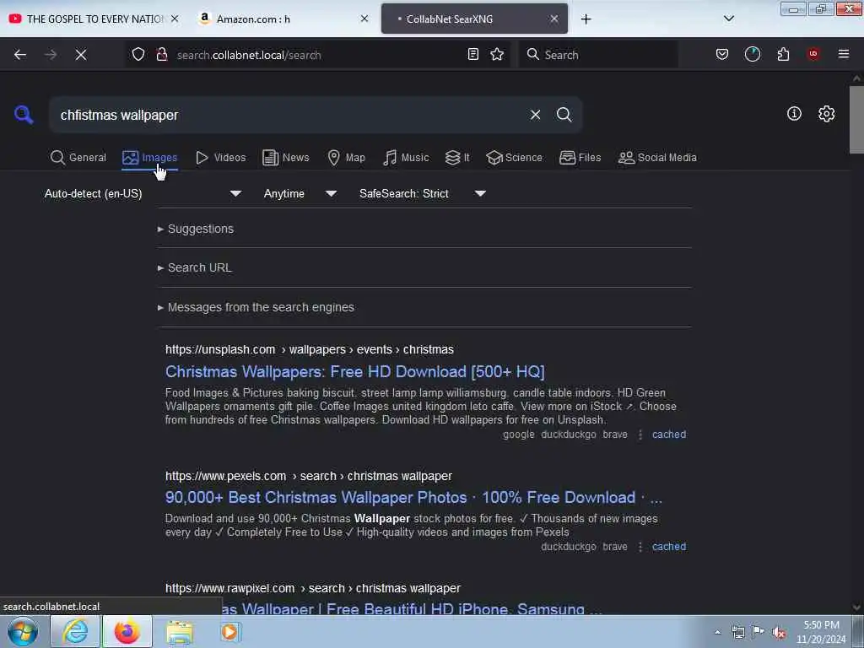This screenshot has height=648, width=864.
Task: Open the about info icon
Action: [794, 114]
